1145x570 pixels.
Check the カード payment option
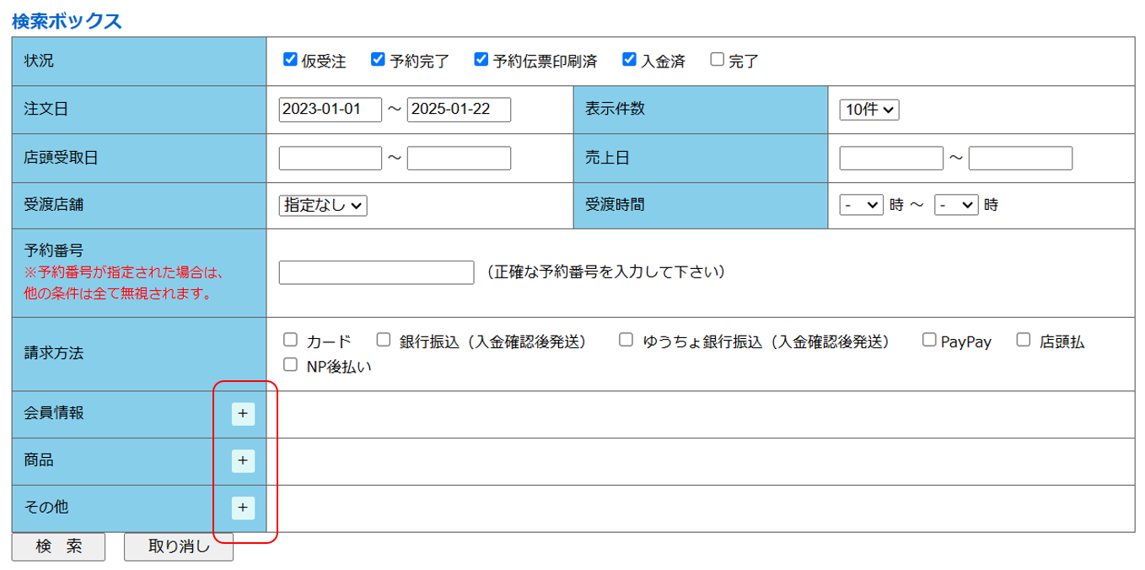coord(291,341)
